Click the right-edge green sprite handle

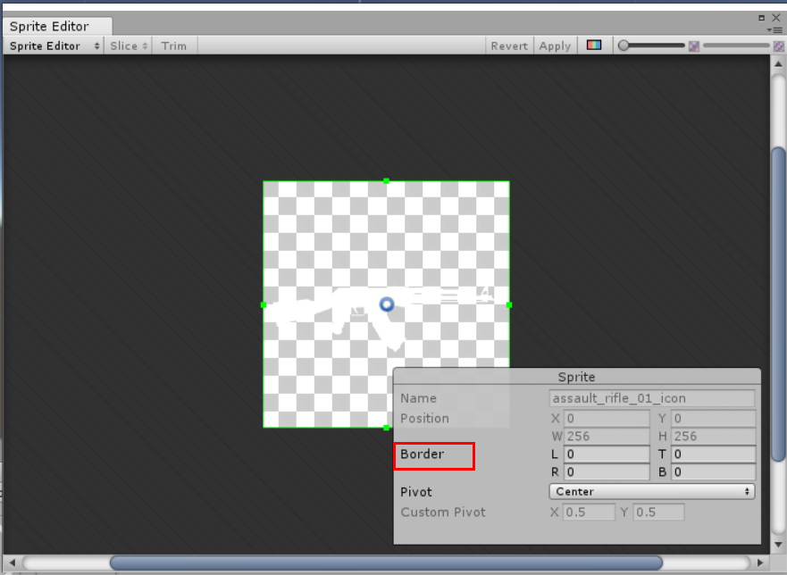[508, 304]
